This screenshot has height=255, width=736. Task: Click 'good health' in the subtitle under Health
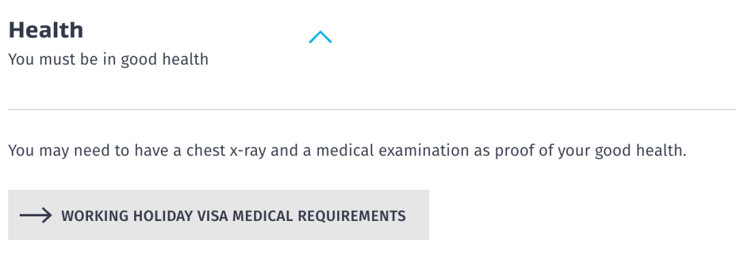click(x=164, y=60)
